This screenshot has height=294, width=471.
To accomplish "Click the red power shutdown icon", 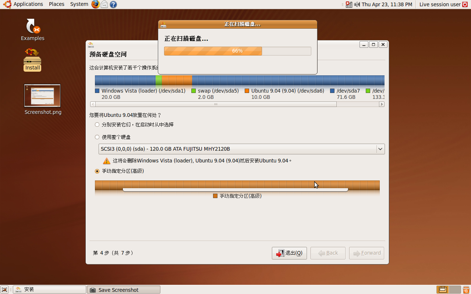I will coord(465,4).
